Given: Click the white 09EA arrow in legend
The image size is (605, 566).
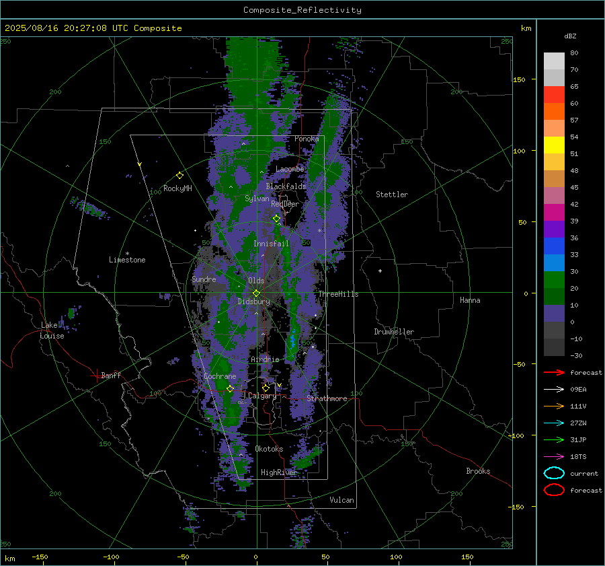Looking at the screenshot, I should click(x=554, y=390).
